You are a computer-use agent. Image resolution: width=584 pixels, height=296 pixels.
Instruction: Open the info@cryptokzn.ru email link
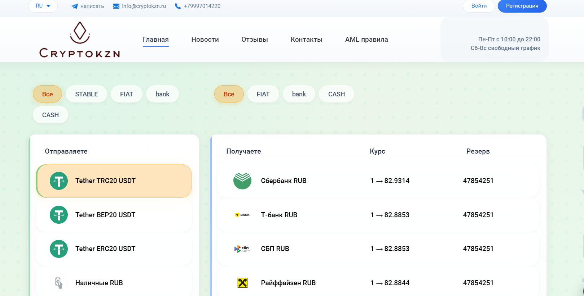(144, 6)
